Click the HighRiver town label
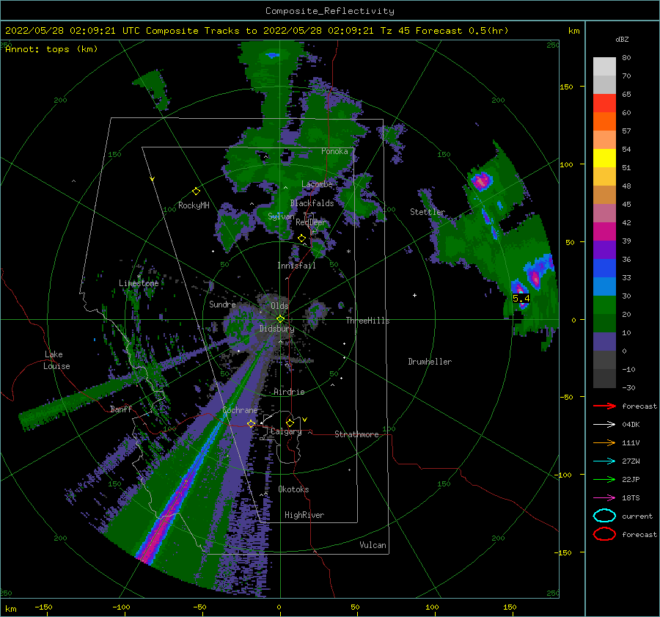Image resolution: width=660 pixels, height=617 pixels. 304,515
